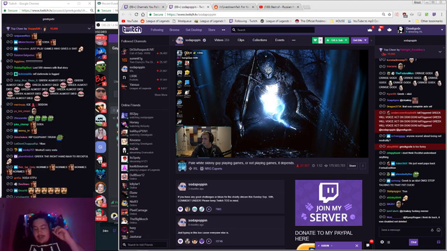Open Greekgodx profile avatar in the top bar
This screenshot has width=447, height=251.
point(401,29)
